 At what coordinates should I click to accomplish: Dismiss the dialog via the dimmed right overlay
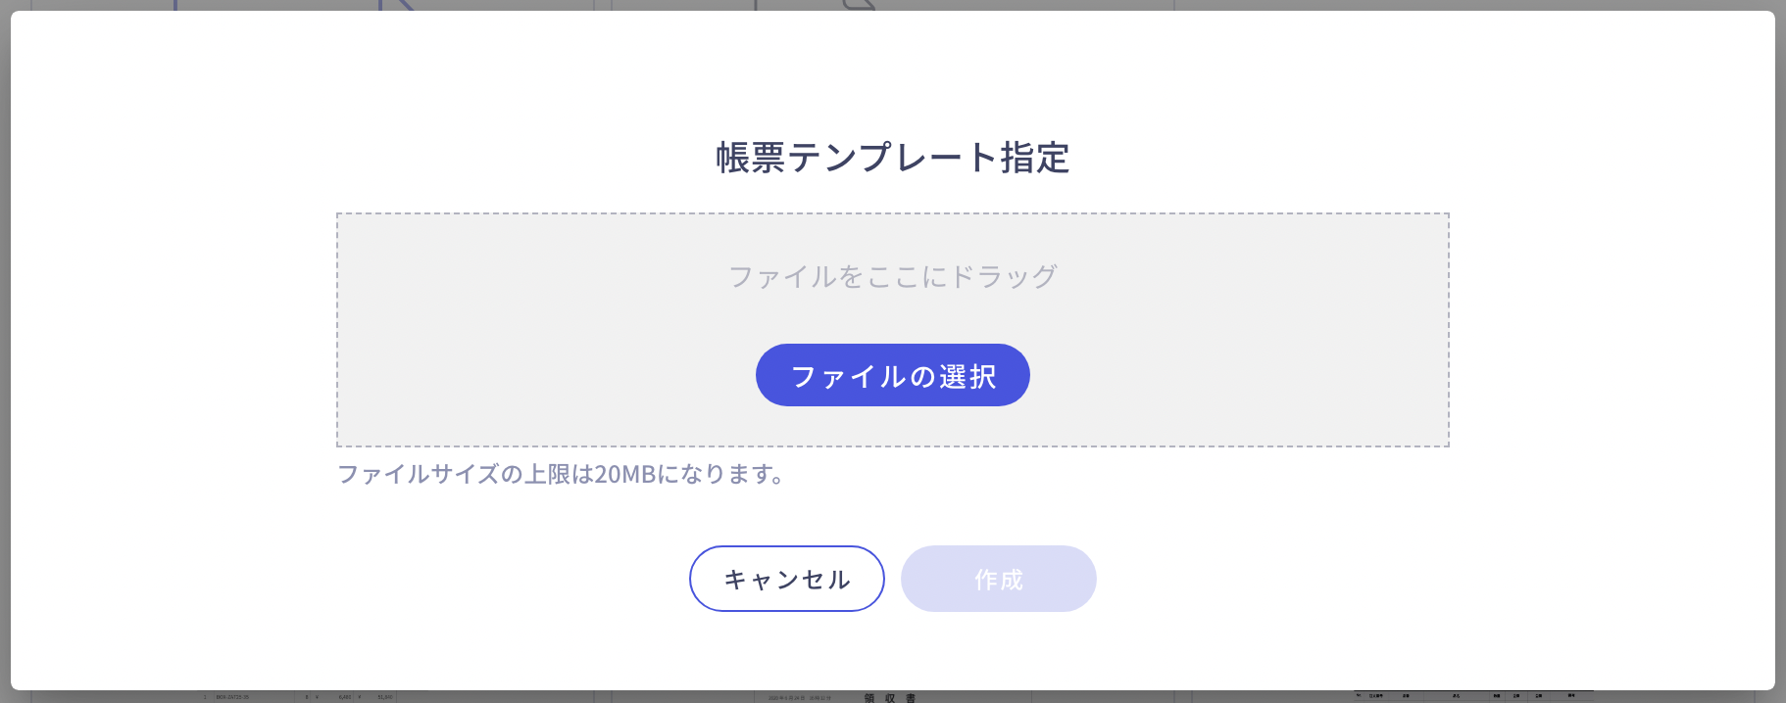tap(1780, 352)
